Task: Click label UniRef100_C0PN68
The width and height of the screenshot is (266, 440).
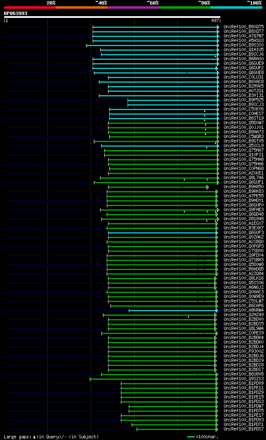Action: (x=244, y=169)
